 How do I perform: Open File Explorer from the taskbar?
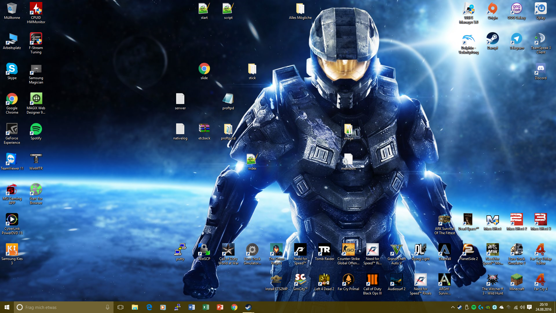coord(135,307)
